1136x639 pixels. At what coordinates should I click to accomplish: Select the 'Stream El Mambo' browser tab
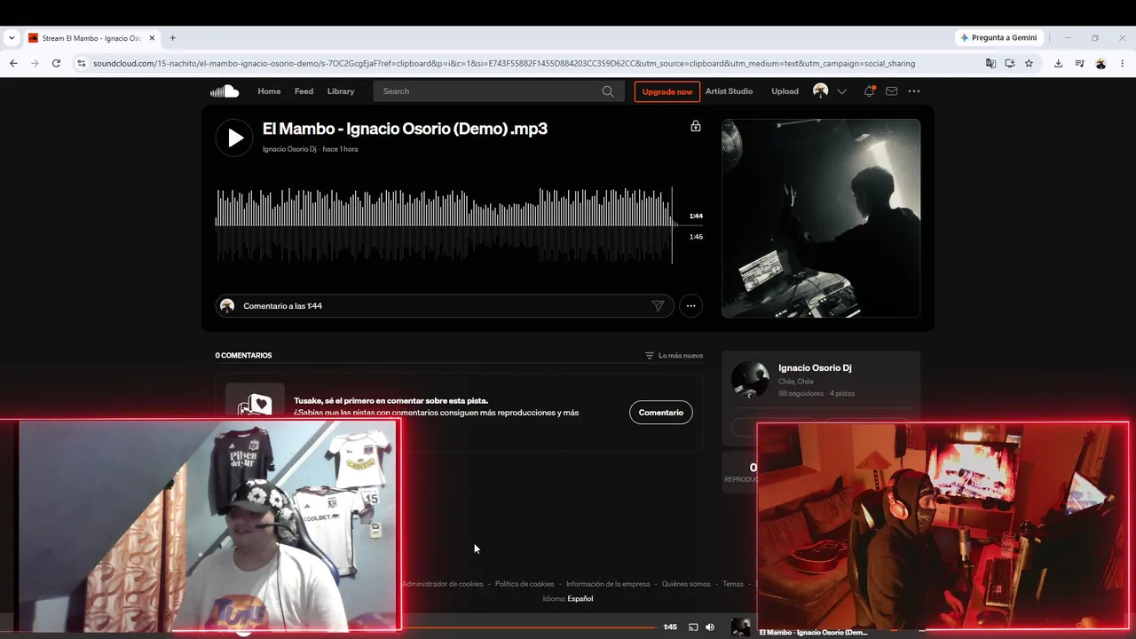click(x=91, y=38)
